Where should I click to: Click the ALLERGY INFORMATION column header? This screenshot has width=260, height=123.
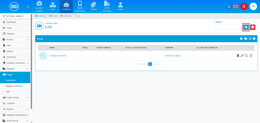[207, 48]
